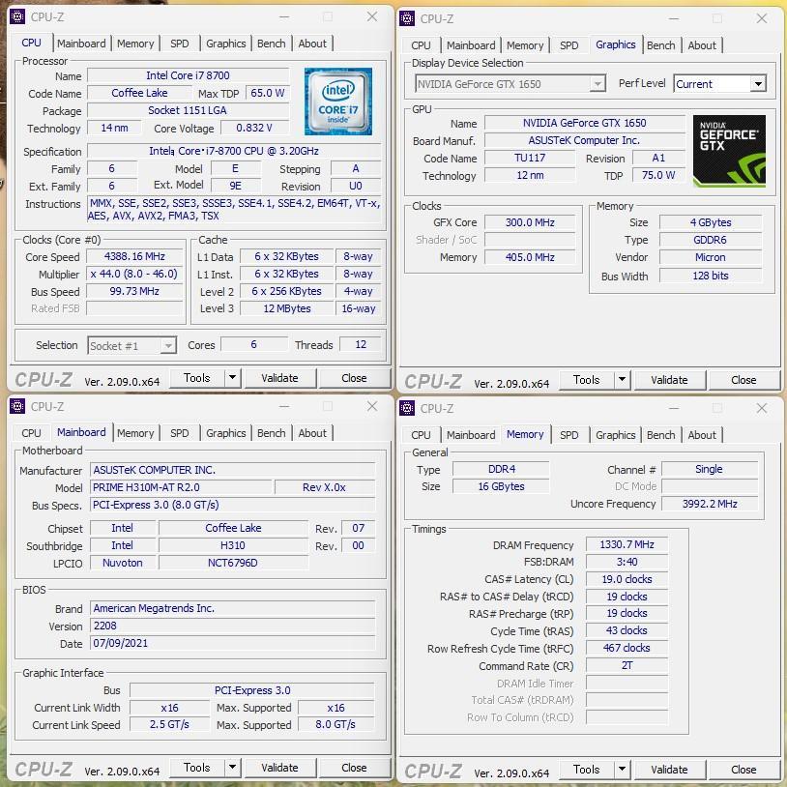
Task: Click CPU-Z app icon in Graphics window title bar
Action: coord(406,18)
